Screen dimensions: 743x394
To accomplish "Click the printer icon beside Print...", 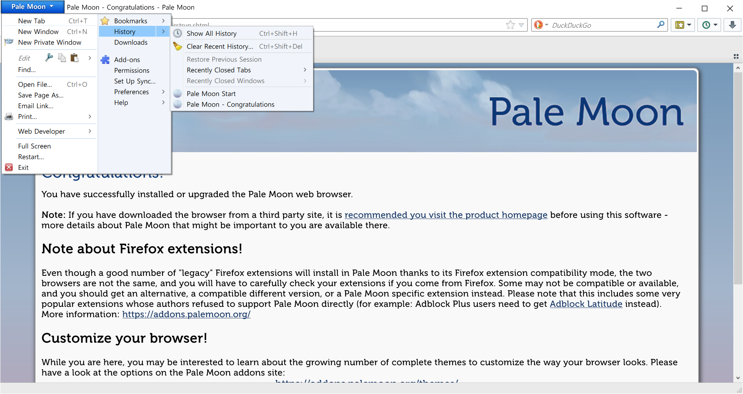I will [9, 117].
